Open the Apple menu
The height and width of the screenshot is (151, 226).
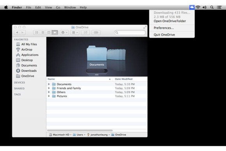click(x=6, y=7)
